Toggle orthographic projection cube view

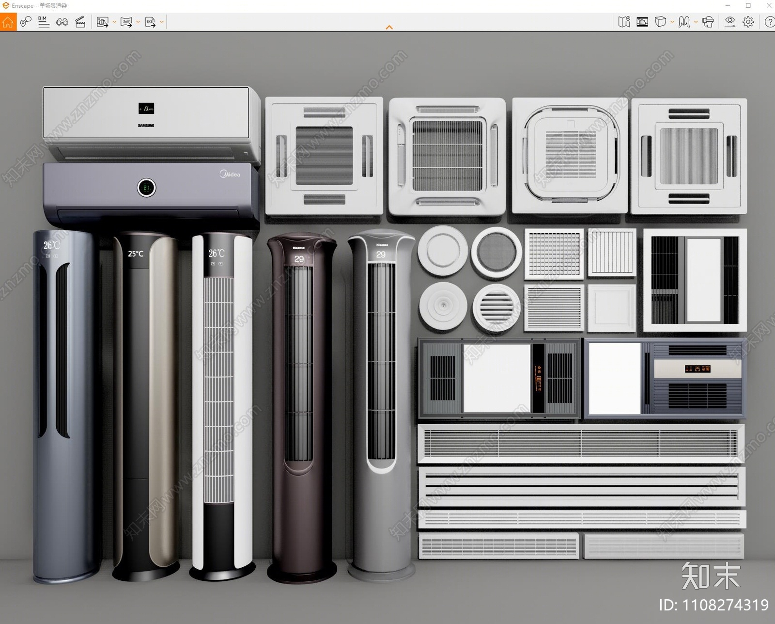(x=660, y=22)
